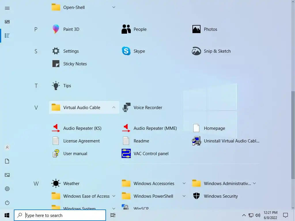Open the Power options menu
295x221 pixels.
coord(7,203)
